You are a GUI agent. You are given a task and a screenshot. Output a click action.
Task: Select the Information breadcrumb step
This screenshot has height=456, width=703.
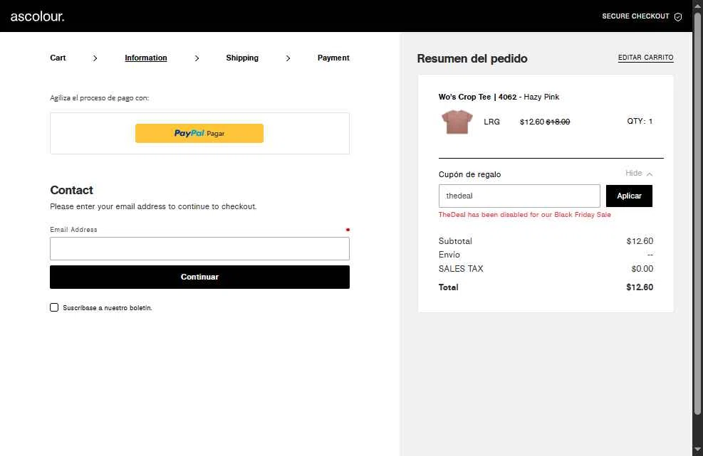146,58
